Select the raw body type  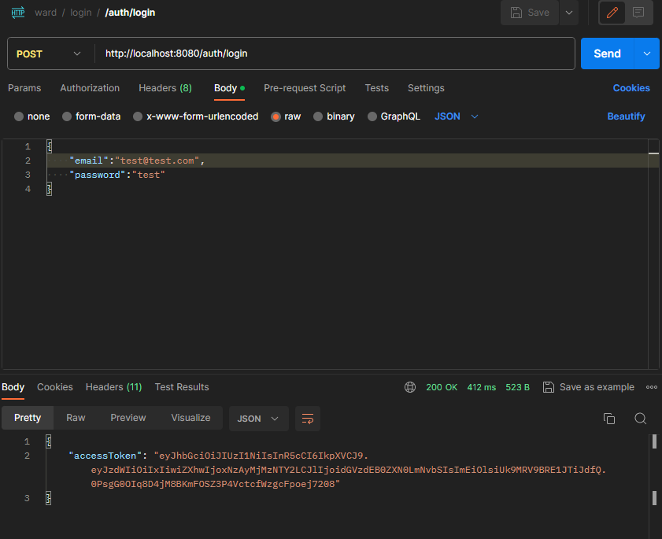286,116
